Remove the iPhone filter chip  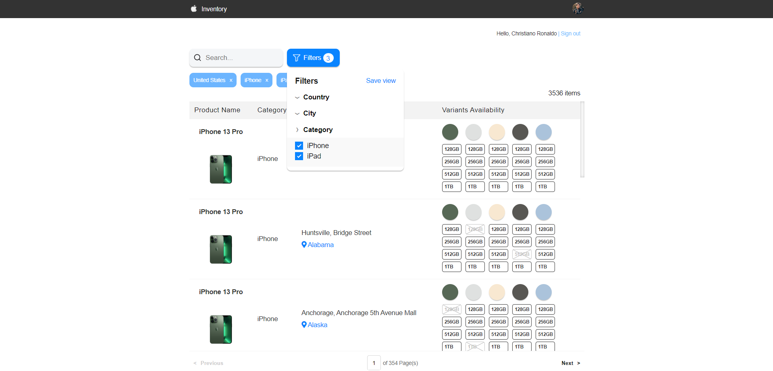[x=267, y=80]
